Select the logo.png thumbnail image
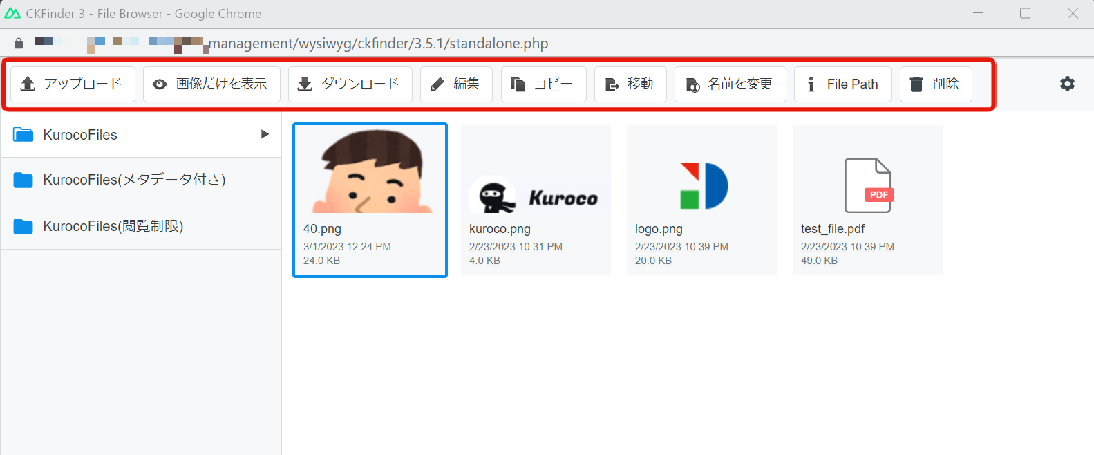 (x=704, y=185)
